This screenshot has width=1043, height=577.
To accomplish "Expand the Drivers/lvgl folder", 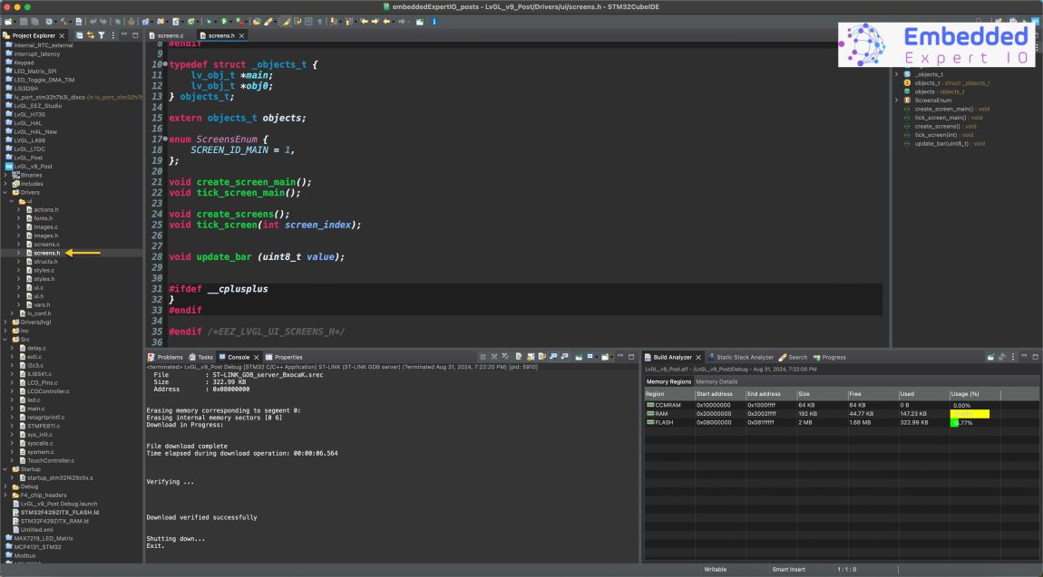I will click(6, 322).
